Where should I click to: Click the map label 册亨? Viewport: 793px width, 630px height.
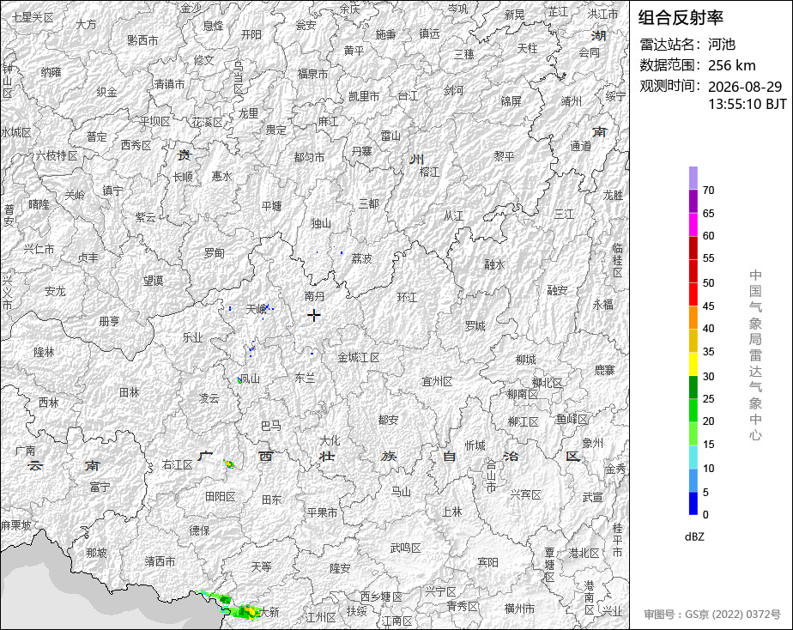click(x=109, y=320)
